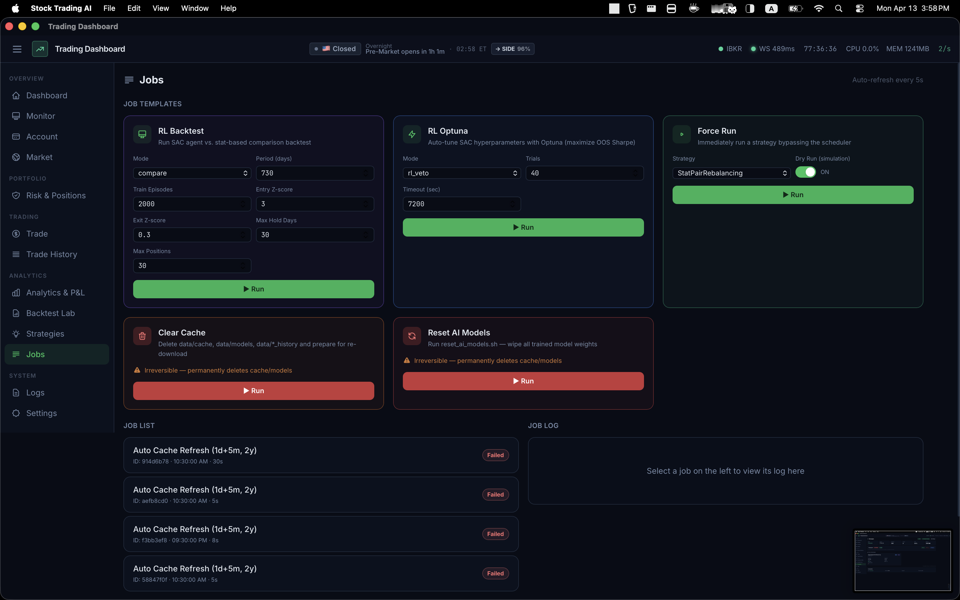Image resolution: width=960 pixels, height=600 pixels.
Task: Select the failed Auto Cache Refresh job at the top
Action: 320,455
